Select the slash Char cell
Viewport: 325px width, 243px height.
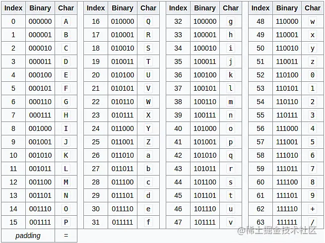point(313,222)
